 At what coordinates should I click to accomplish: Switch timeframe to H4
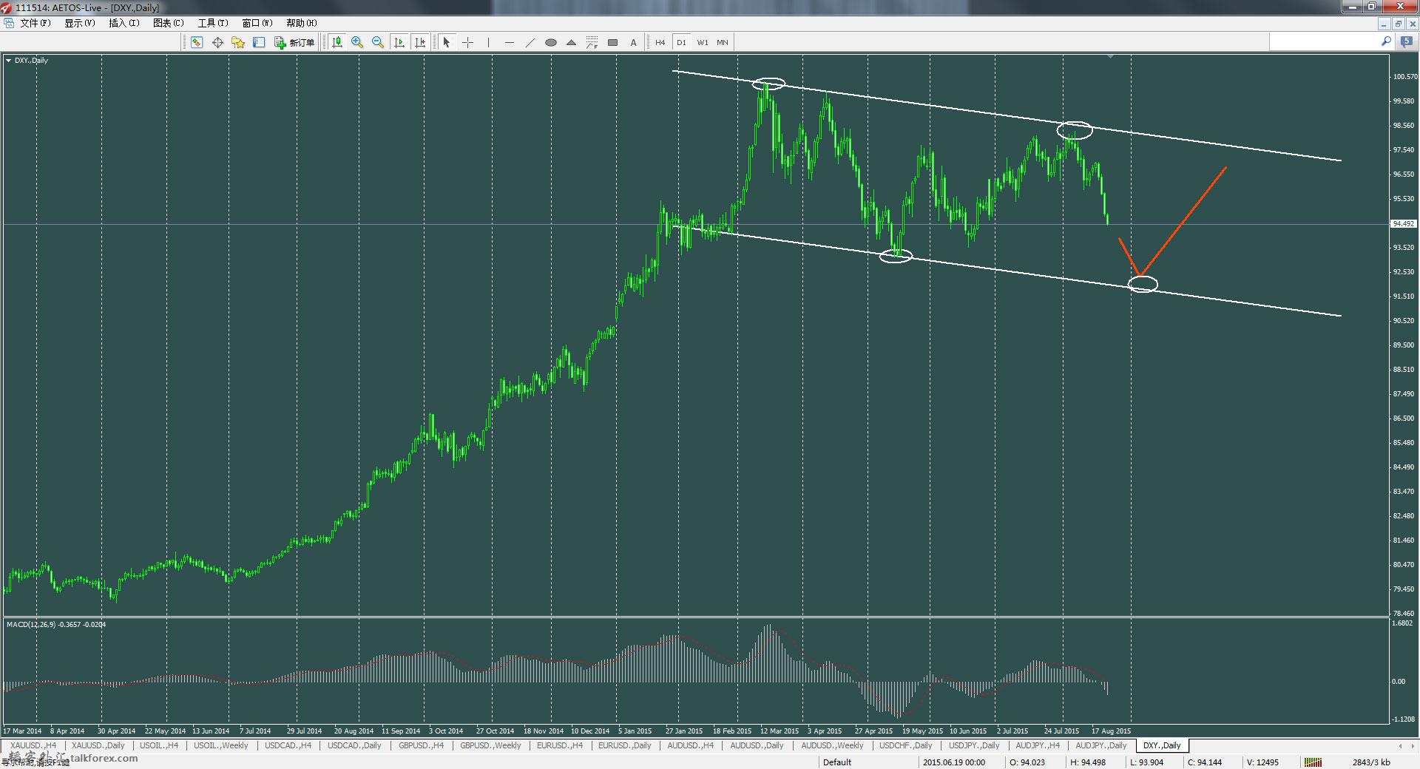click(x=660, y=42)
